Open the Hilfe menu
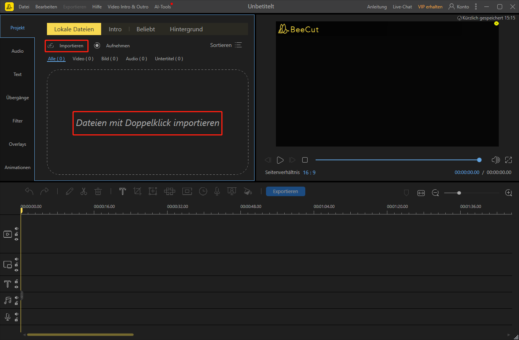 (97, 7)
